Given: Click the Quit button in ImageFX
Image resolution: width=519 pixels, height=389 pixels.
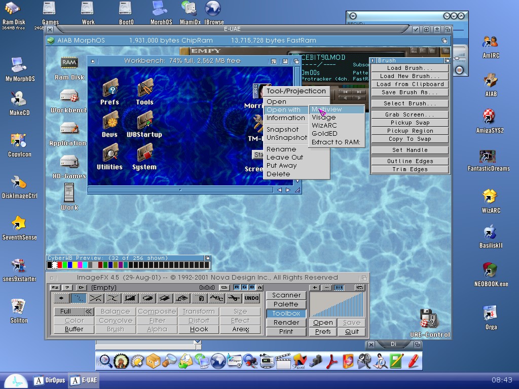Looking at the screenshot, I should (x=352, y=332).
